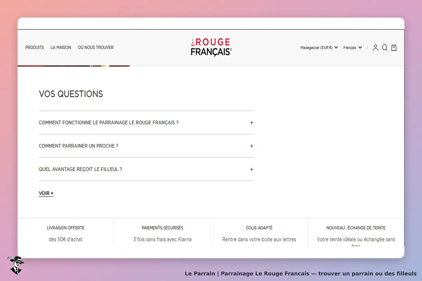
Task: Click "Rentre dans votre boite aux lettres"
Action: [259, 240]
